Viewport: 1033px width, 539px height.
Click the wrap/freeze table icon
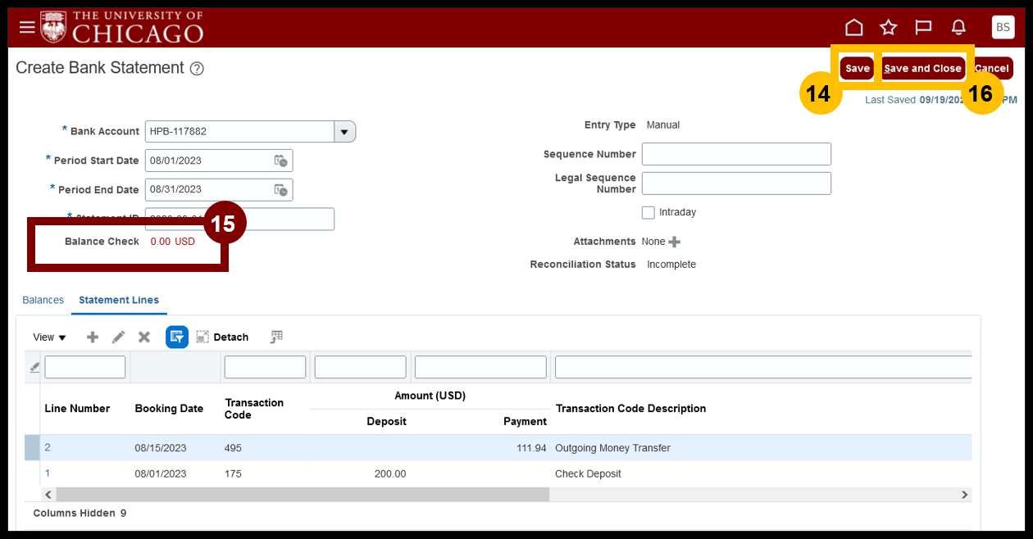pyautogui.click(x=277, y=337)
